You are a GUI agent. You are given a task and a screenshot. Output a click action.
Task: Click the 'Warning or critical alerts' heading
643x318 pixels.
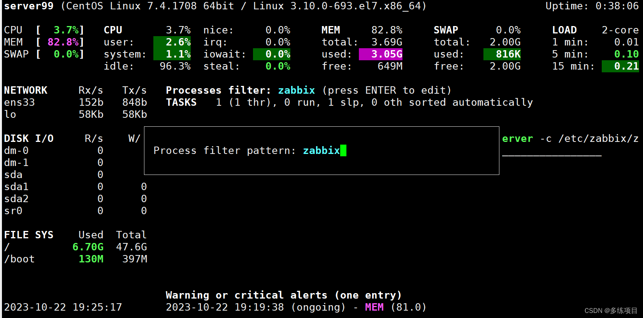[284, 295]
